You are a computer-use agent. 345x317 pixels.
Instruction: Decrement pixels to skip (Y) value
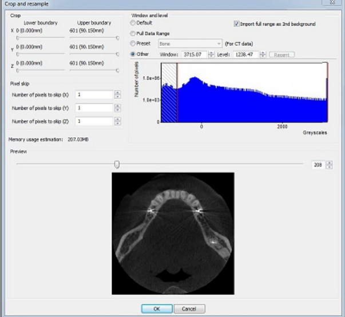(x=118, y=110)
